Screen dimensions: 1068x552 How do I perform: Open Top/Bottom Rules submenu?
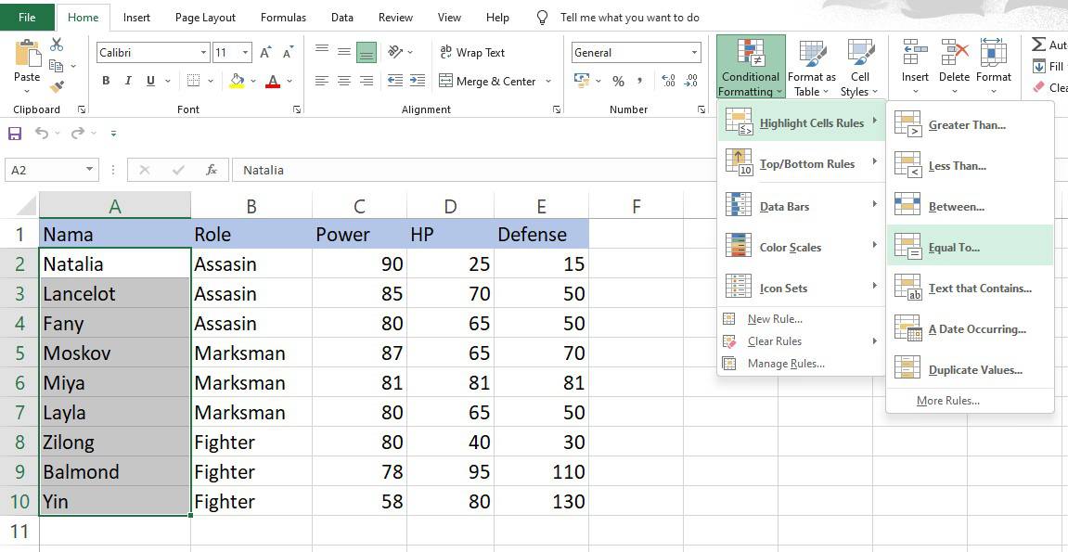point(801,164)
